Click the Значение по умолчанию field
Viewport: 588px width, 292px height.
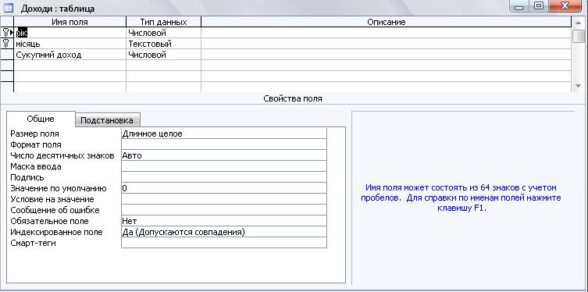pyautogui.click(x=224, y=188)
